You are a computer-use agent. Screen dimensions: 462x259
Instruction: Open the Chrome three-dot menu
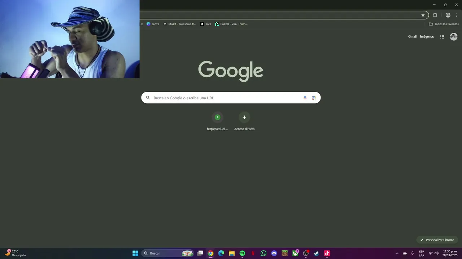click(x=457, y=15)
